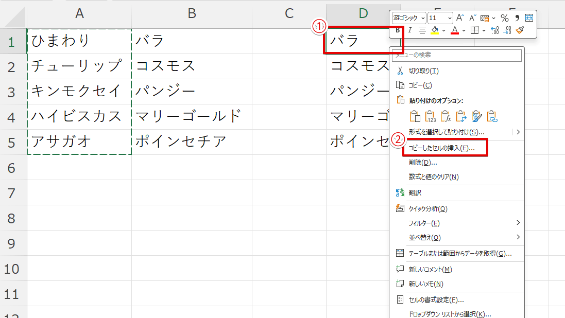Click the format painter brush in mini toolbar
Image resolution: width=565 pixels, height=318 pixels.
520,30
